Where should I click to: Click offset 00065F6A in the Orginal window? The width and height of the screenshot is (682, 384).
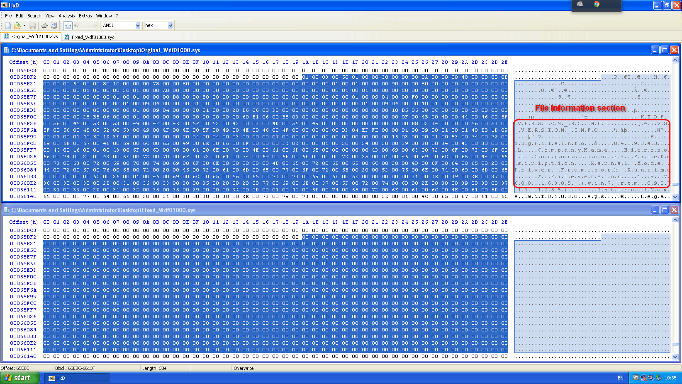23,130
